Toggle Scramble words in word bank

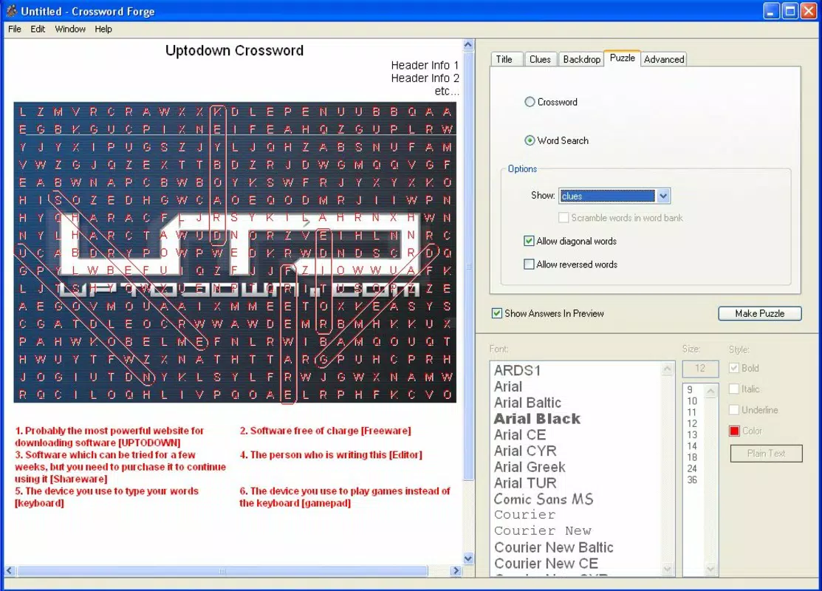click(620, 218)
